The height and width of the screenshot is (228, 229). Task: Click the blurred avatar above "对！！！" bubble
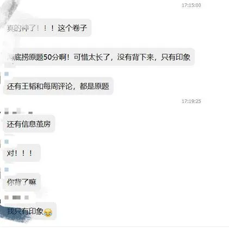click(x=7, y=142)
